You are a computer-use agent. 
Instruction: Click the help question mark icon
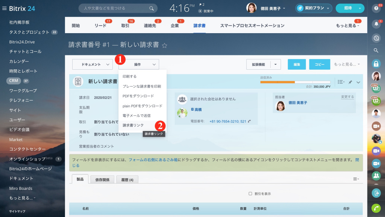[x=376, y=8]
